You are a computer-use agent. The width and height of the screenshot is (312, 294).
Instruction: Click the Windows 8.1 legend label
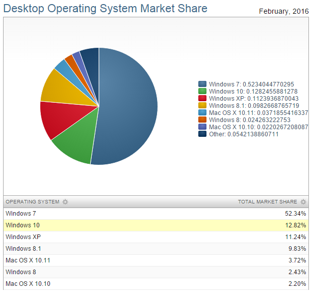coord(254,106)
